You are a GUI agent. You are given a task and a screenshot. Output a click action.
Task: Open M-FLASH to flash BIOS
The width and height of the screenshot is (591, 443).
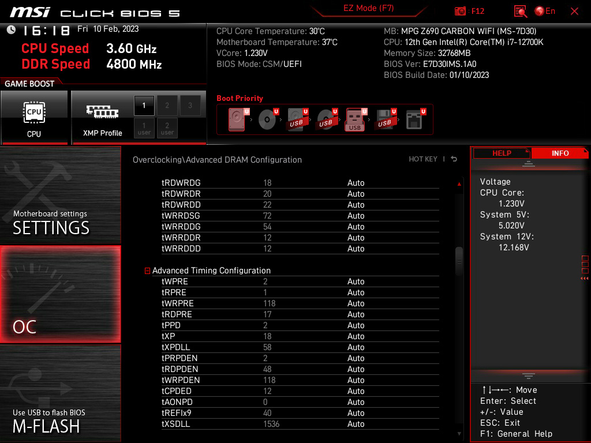click(60, 393)
